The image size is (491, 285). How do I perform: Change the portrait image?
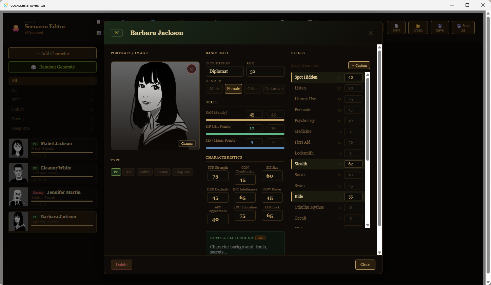(187, 144)
